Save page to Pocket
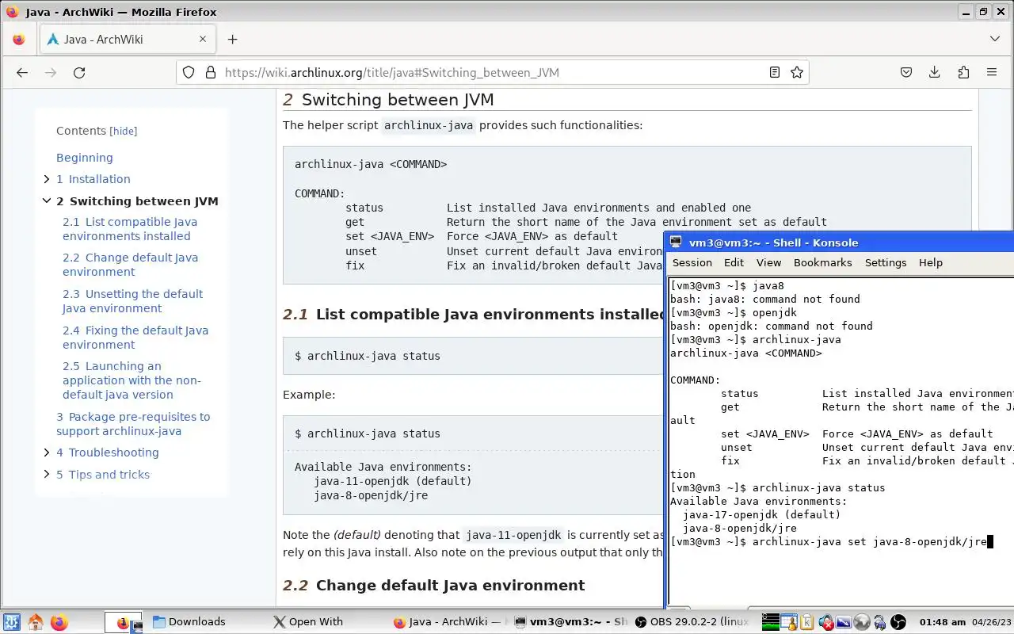This screenshot has height=634, width=1014. click(906, 72)
